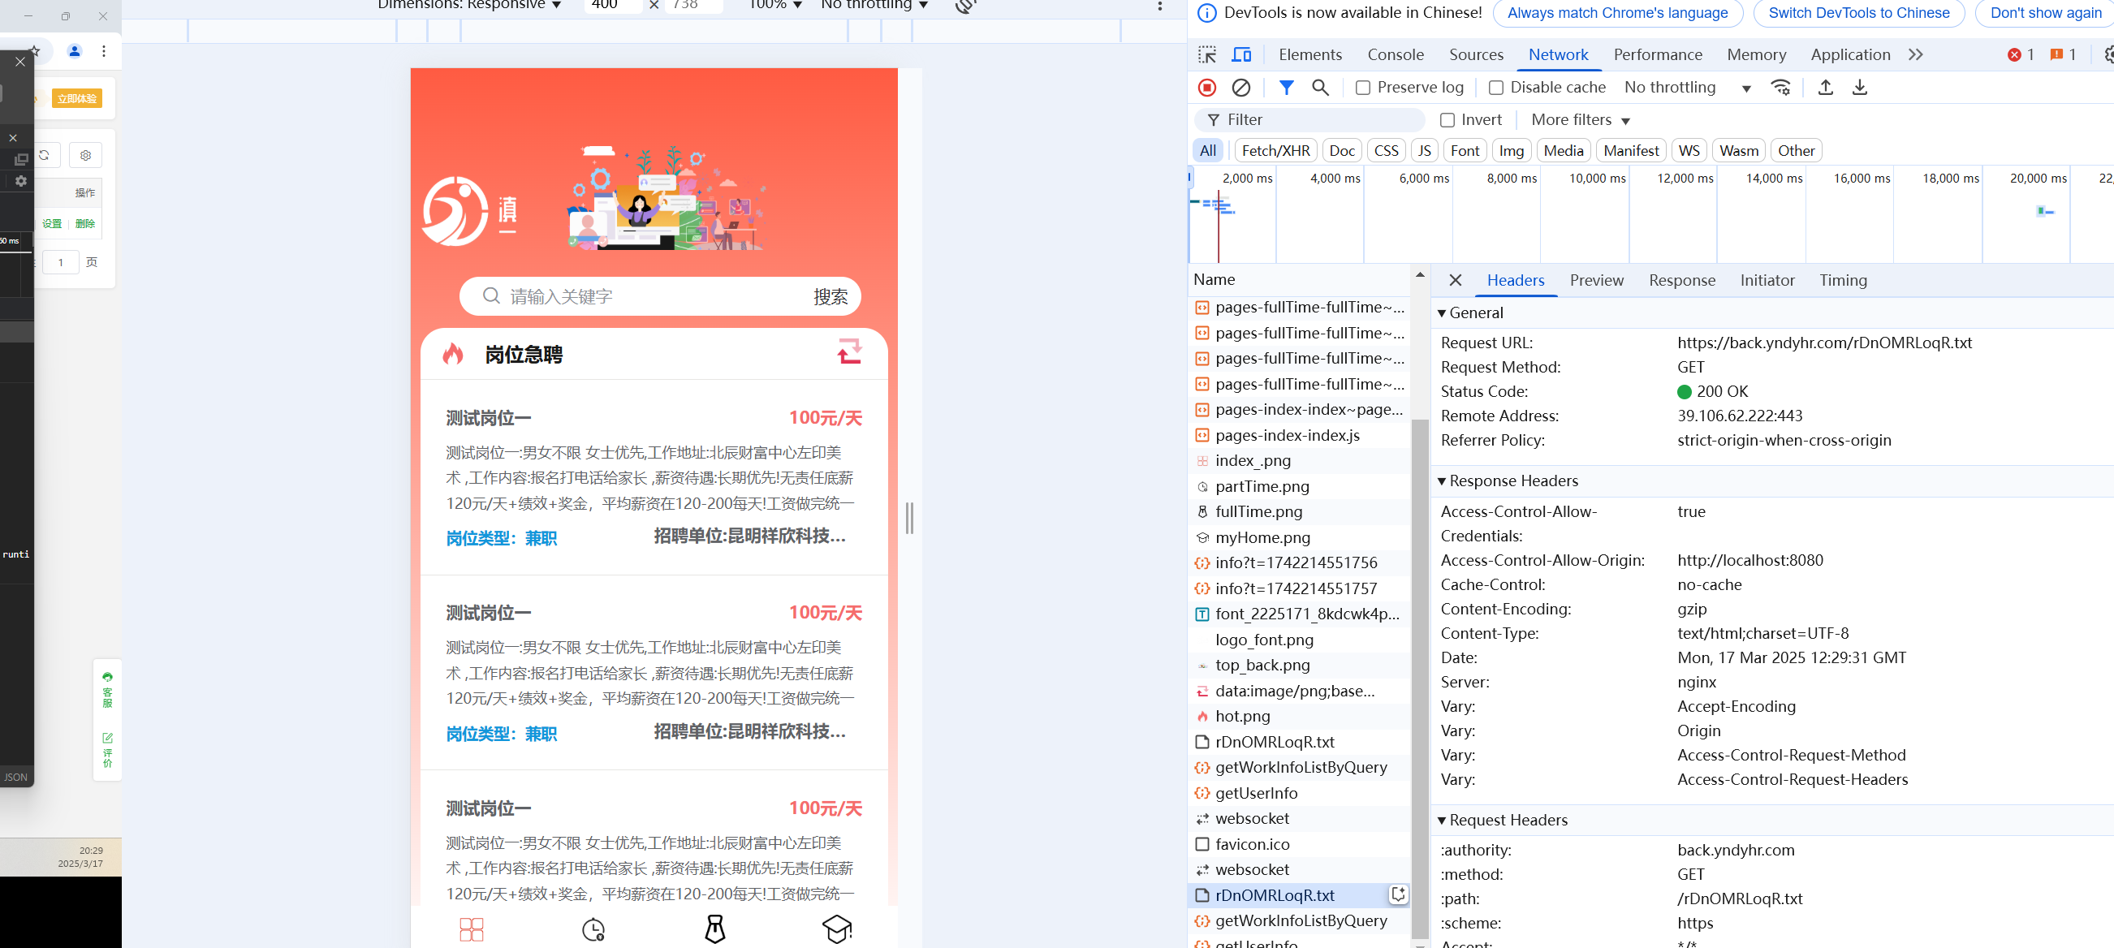Open network conditions wifi icon
2114x948 pixels.
point(1781,87)
